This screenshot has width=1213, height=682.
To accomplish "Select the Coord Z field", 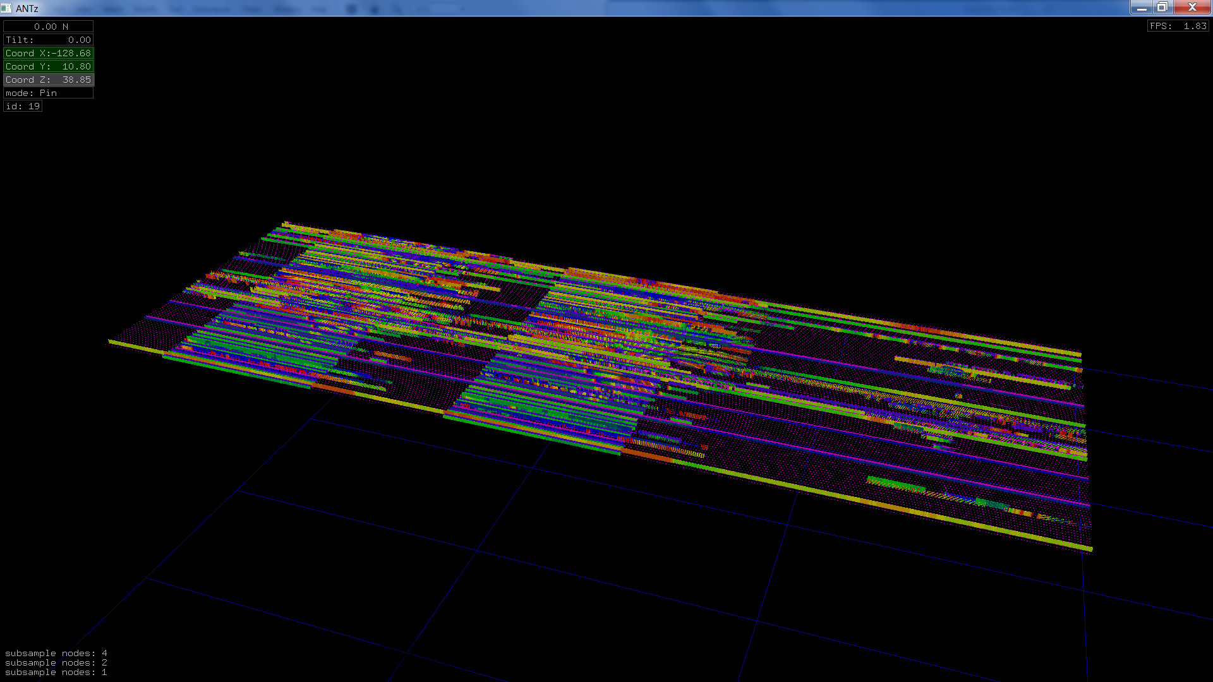I will (49, 80).
